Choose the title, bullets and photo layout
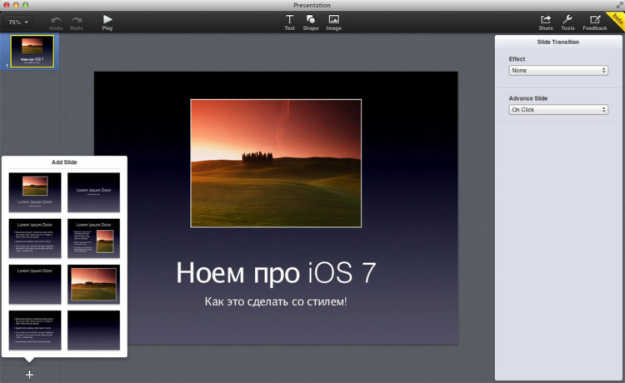This screenshot has width=625, height=383. click(93, 238)
